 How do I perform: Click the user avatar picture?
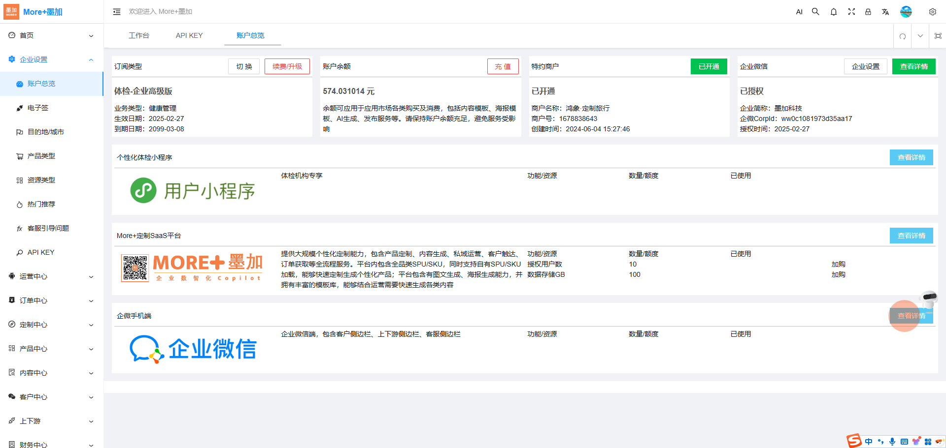click(906, 12)
